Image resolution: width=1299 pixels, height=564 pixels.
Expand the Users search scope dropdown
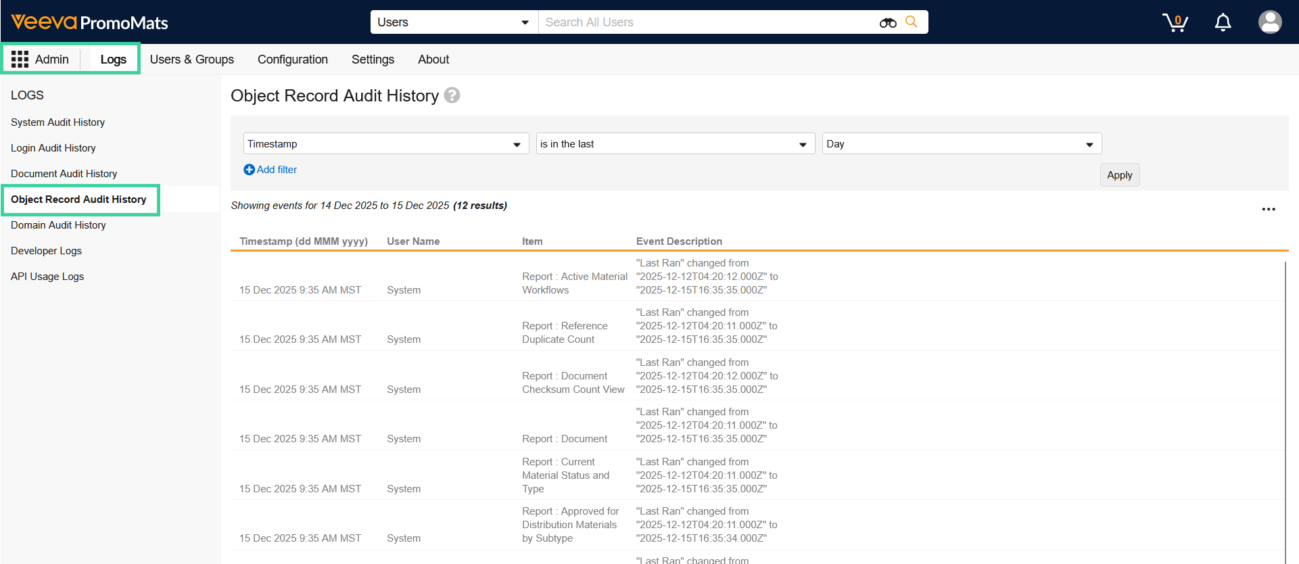pyautogui.click(x=454, y=22)
